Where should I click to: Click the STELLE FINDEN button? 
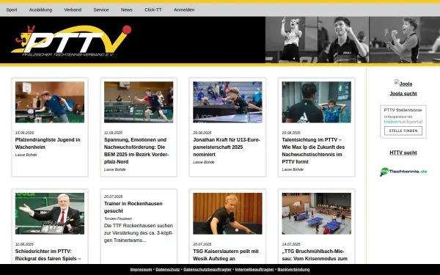[x=403, y=131]
